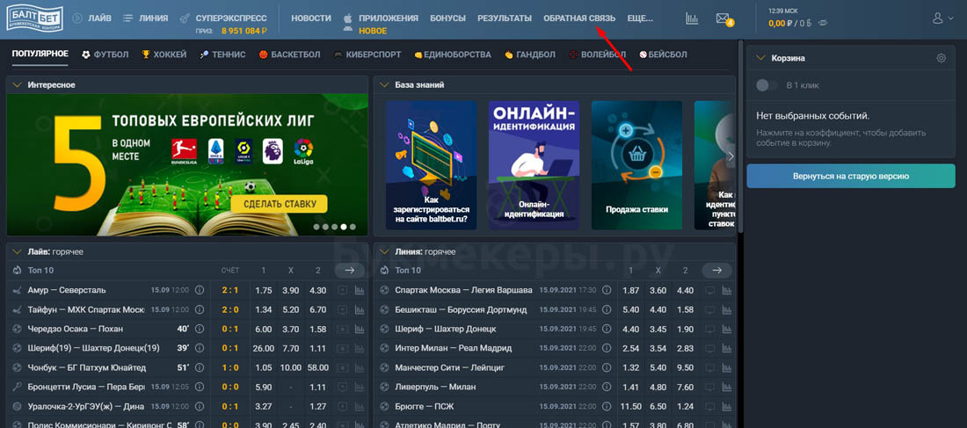Screen dimensions: 967x428
Task: Open the 'Продажа ставки' knowledge card
Action: (636, 165)
